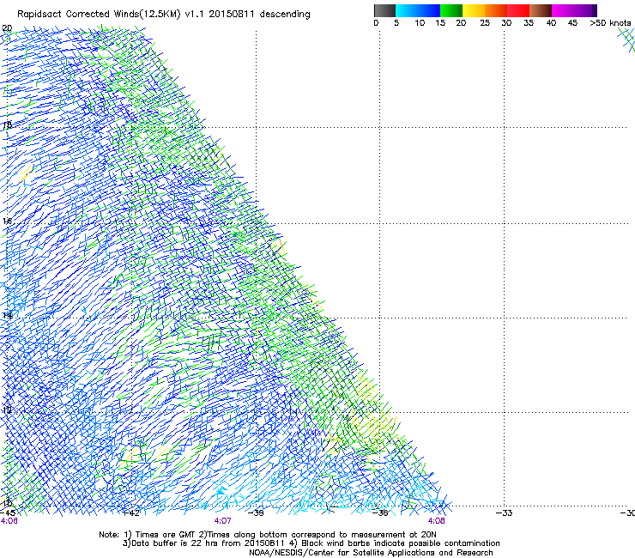Select the yellow 20–25 knot legend segment
The image size is (635, 558).
[474, 10]
